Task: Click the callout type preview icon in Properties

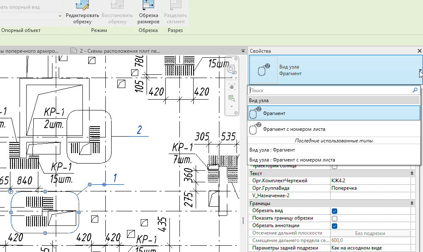Action: pos(264,71)
